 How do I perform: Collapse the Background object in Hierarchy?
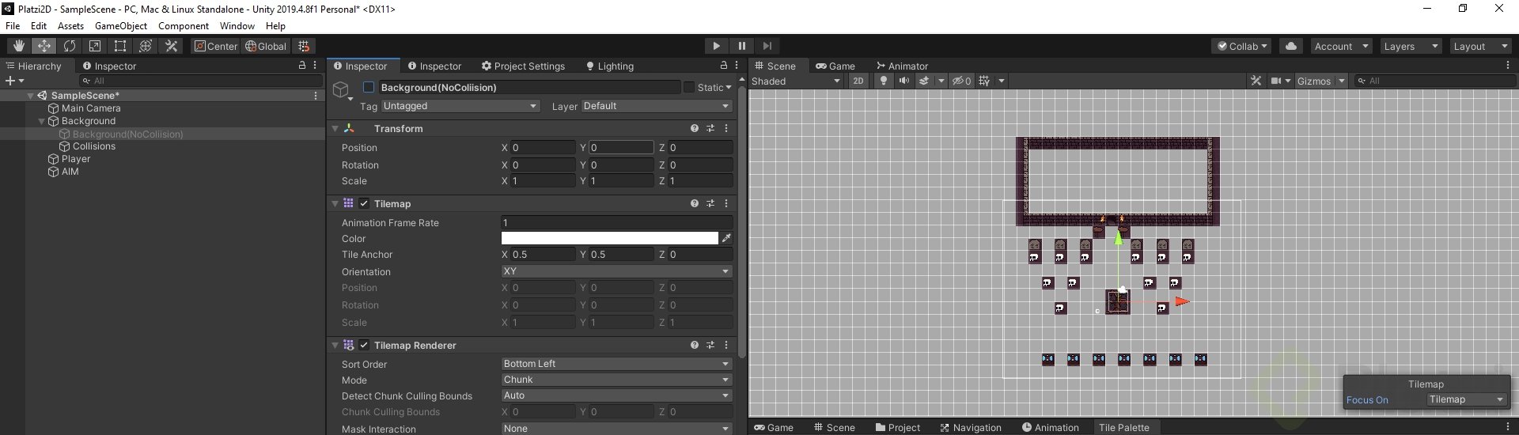click(42, 121)
